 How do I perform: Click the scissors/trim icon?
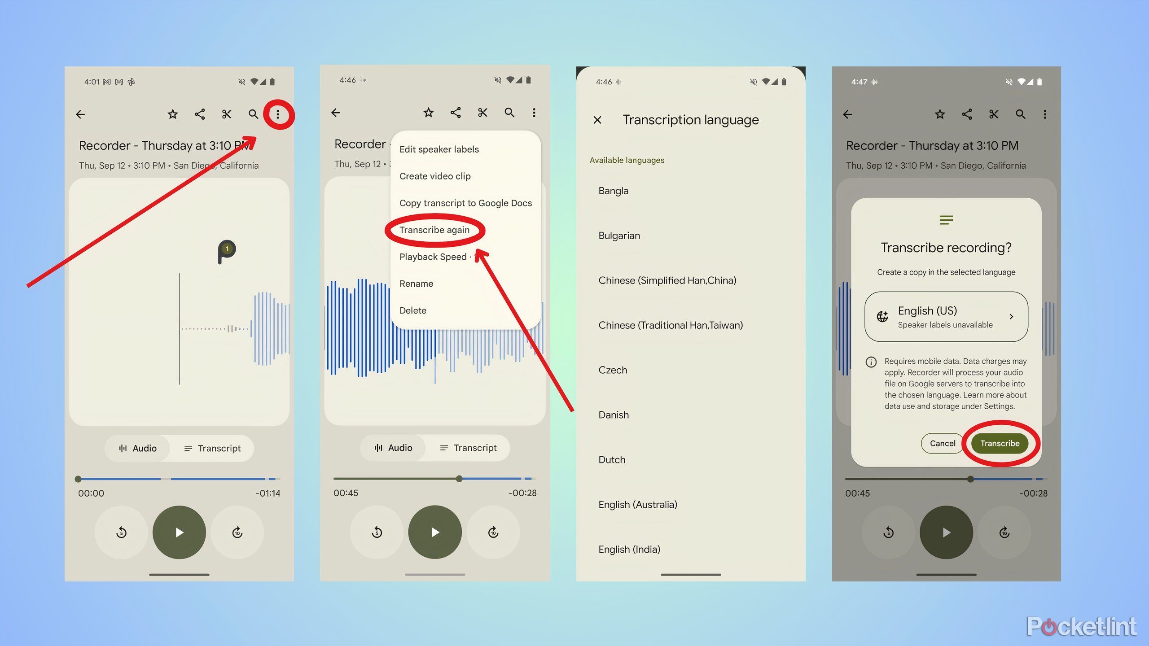click(226, 113)
